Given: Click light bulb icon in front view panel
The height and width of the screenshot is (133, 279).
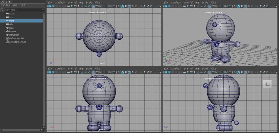Looking at the screenshot, I should (136, 72).
